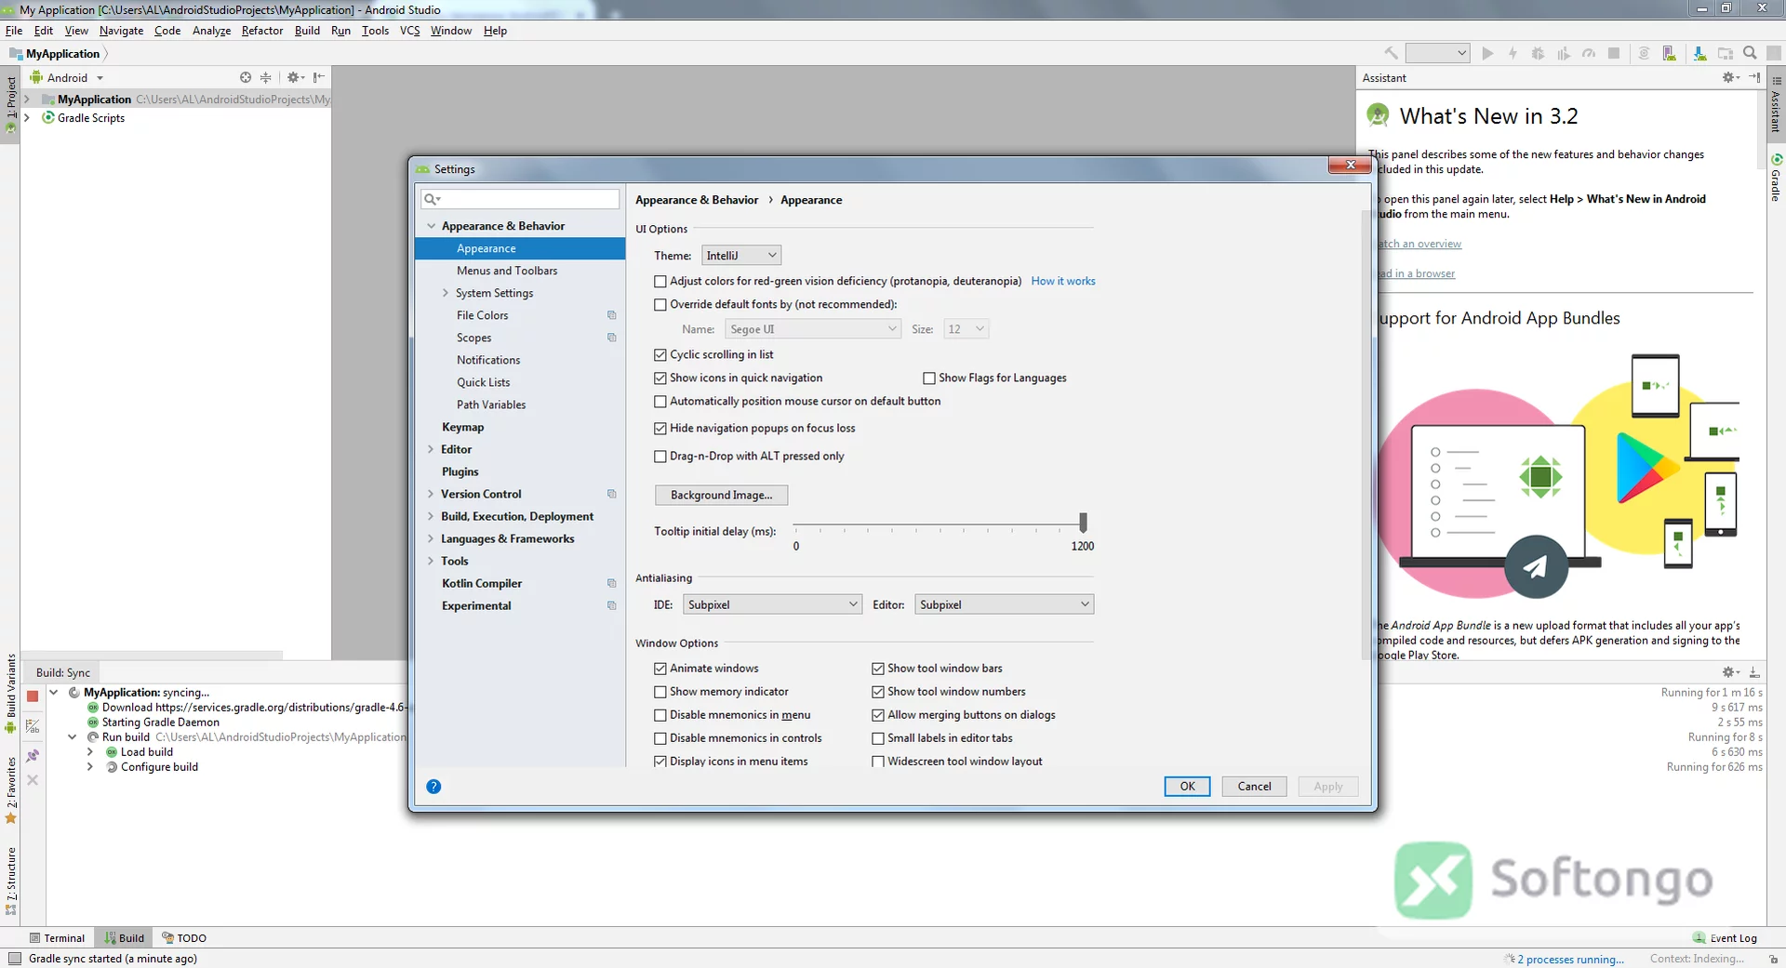Open the Editor antialiasing dropdown
The image size is (1786, 968).
point(1004,604)
